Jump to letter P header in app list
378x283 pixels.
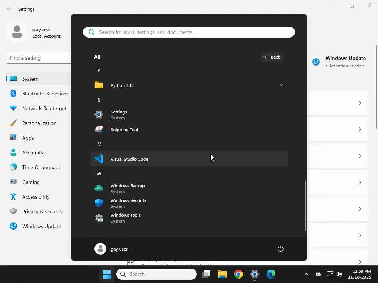point(99,70)
